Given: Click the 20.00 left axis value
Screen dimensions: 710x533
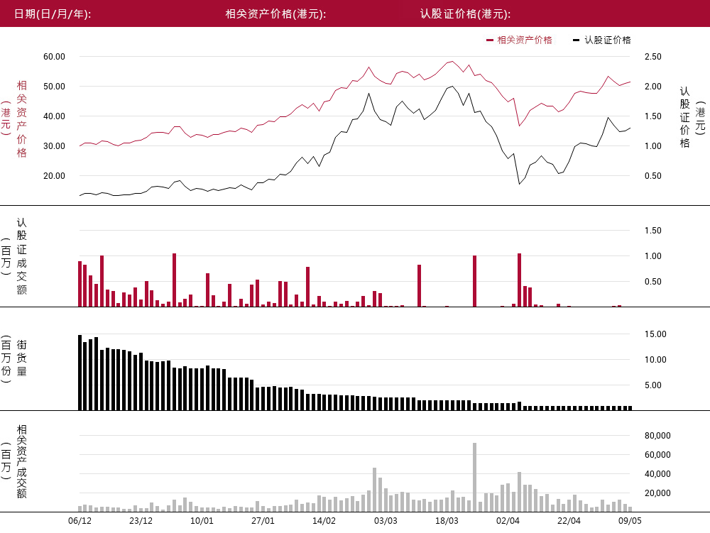Looking at the screenshot, I should click(x=55, y=176).
